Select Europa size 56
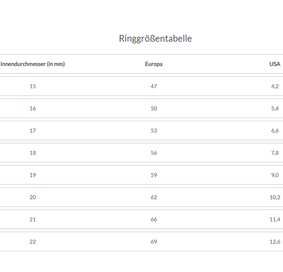Image resolution: width=283 pixels, height=272 pixels. coord(154,153)
